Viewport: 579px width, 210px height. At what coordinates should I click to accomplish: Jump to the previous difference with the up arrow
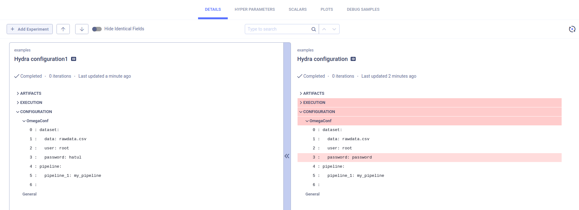pos(63,29)
